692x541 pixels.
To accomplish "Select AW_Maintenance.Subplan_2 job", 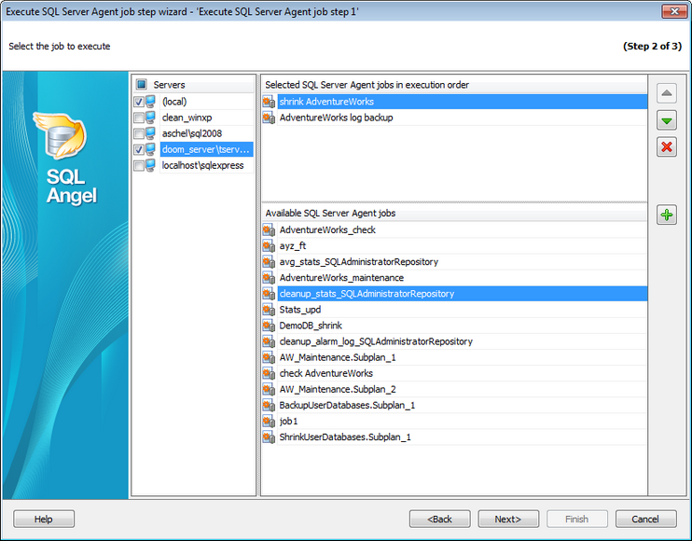I will click(x=462, y=389).
